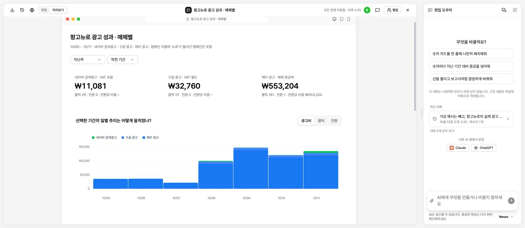Image resolution: width=525 pixels, height=228 pixels.
Task: Select the mobile phone preview device icon
Action: pyautogui.click(x=349, y=19)
